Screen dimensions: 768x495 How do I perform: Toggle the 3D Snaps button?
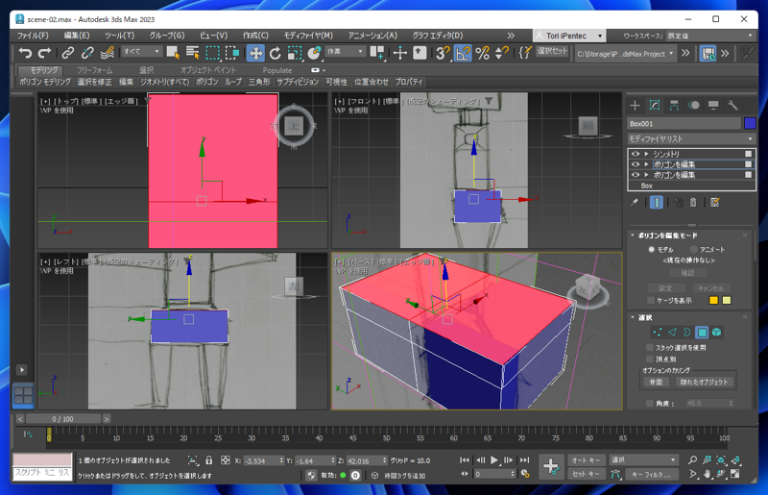click(x=443, y=53)
